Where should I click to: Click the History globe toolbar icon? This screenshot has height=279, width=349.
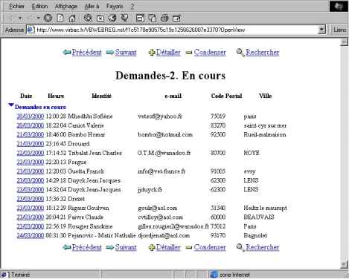point(112,18)
